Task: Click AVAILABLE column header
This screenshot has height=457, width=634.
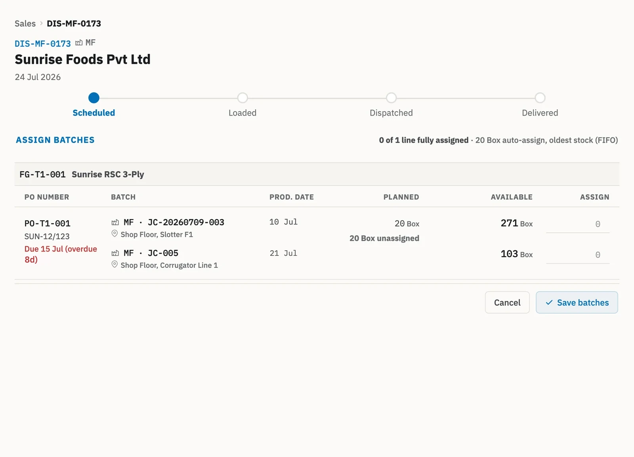Action: 512,197
